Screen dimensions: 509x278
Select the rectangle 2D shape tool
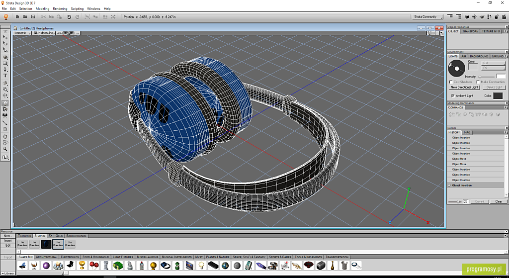(5, 63)
